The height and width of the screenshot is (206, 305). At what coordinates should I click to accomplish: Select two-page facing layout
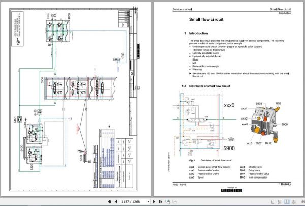[287, 202]
